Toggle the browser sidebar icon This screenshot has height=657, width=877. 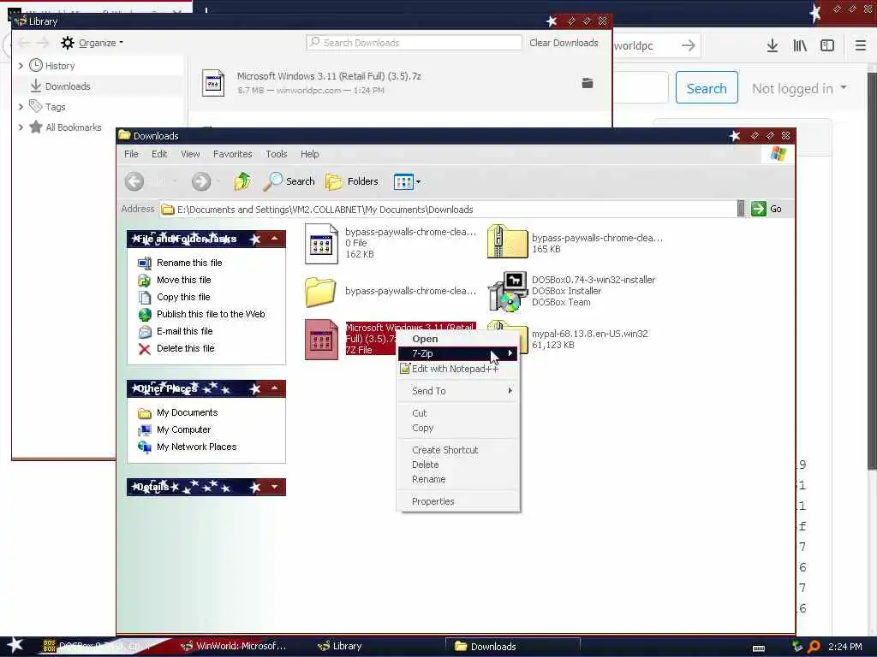(x=827, y=46)
